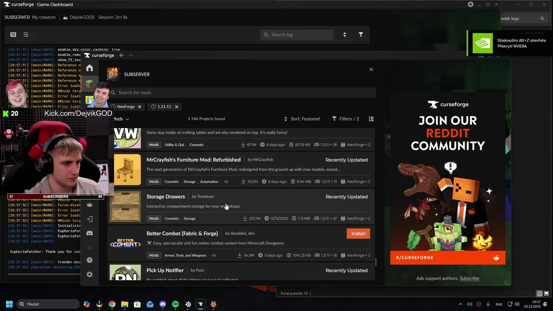Focus the Hledat taskbar search box
Viewport: 553px width, 311px height.
[48, 304]
